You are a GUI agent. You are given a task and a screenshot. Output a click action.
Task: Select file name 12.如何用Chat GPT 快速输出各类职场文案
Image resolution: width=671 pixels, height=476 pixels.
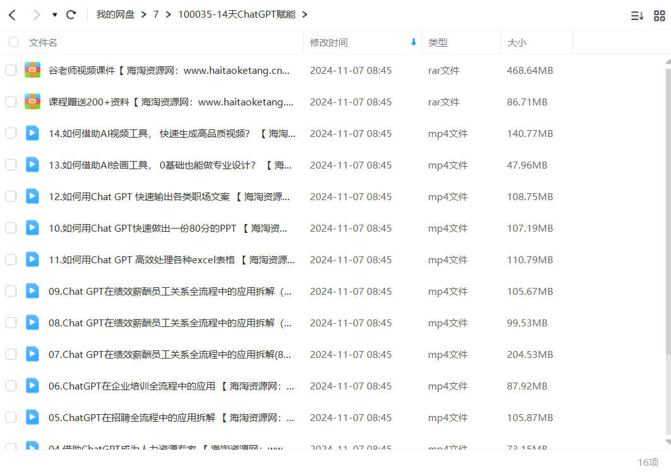pyautogui.click(x=169, y=197)
